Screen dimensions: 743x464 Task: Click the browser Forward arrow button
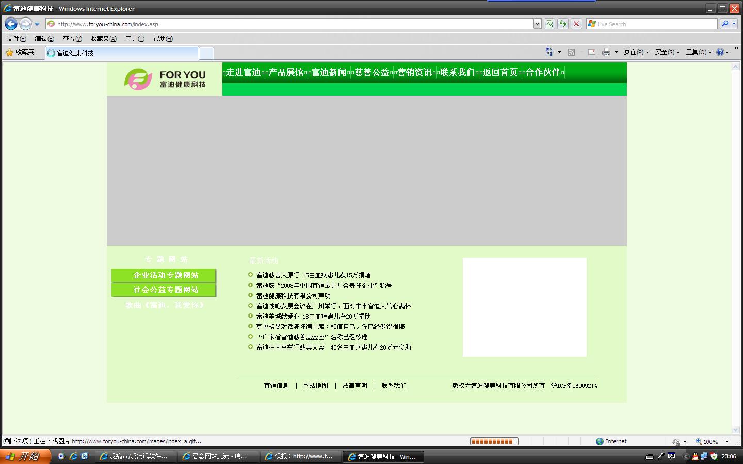[x=25, y=24]
